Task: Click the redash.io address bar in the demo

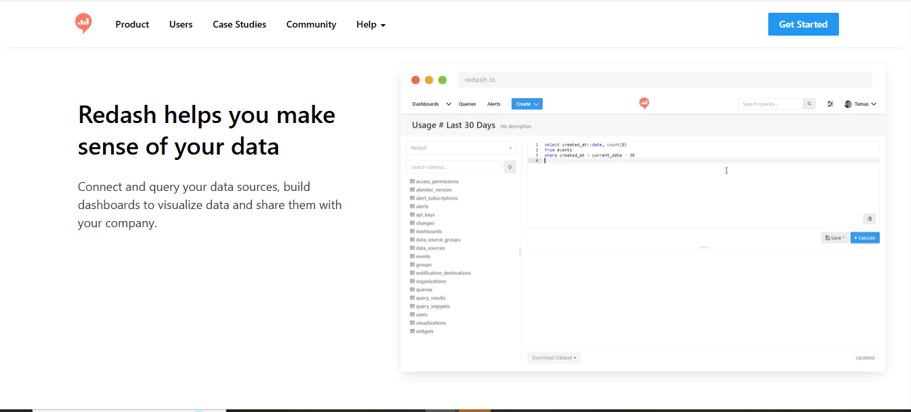Action: (665, 80)
